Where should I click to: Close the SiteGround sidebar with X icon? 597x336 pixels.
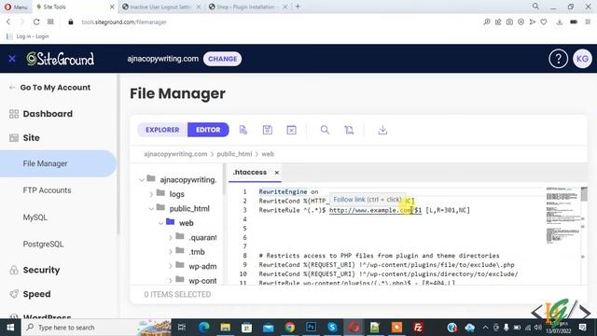point(12,59)
